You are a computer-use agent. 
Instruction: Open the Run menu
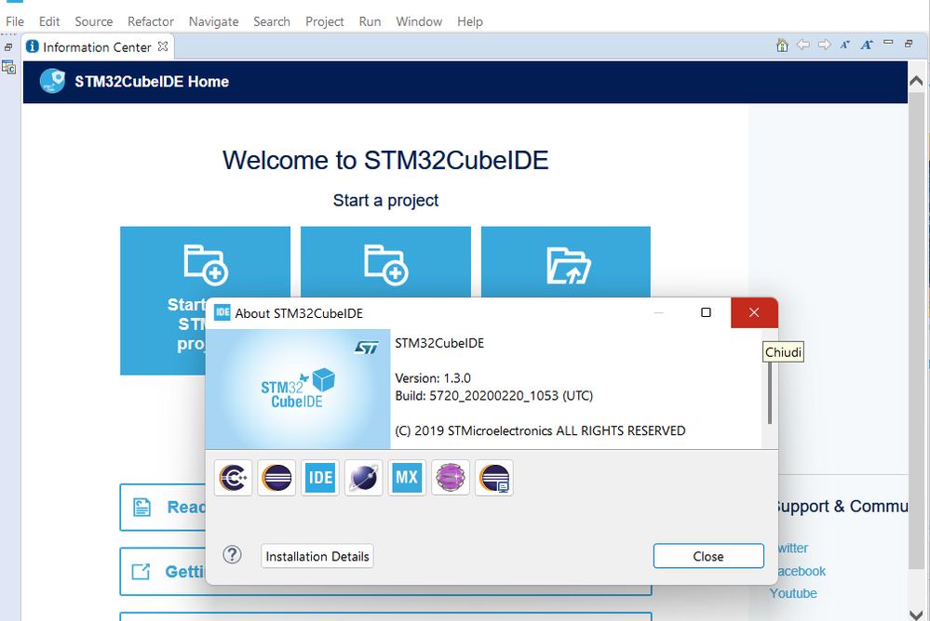coord(370,21)
